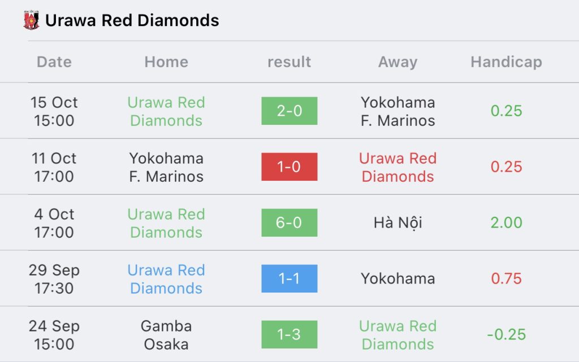Viewport: 579px width, 362px height.
Task: Click the result column header
Action: [289, 62]
